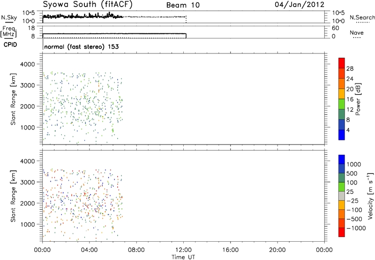Click the "20:00" time tick label
The width and height of the screenshot is (375, 260).
click(x=277, y=250)
